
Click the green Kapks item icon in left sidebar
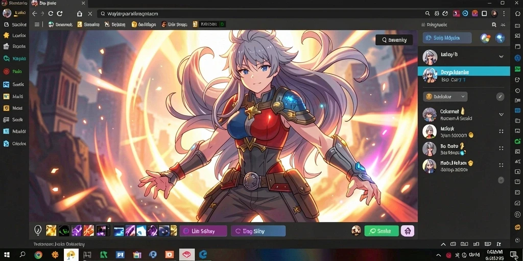(x=6, y=59)
